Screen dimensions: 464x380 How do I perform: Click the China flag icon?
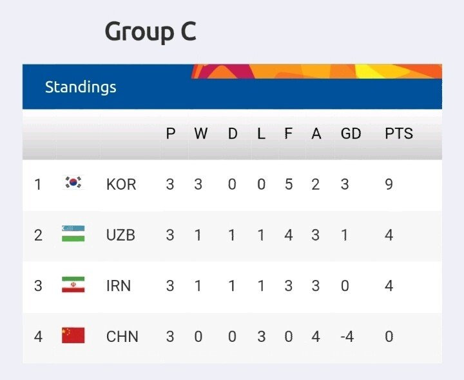tap(73, 335)
